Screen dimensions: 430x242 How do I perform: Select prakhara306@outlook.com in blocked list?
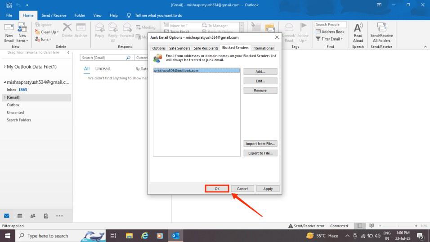197,71
